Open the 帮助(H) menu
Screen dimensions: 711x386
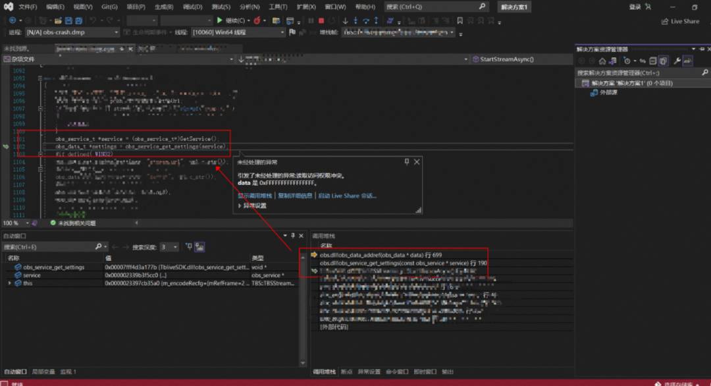coord(365,7)
